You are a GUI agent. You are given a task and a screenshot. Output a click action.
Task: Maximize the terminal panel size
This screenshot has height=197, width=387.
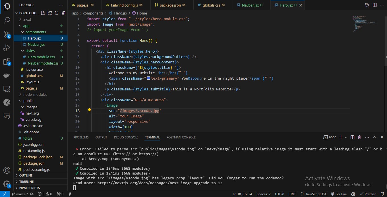coord(374,137)
